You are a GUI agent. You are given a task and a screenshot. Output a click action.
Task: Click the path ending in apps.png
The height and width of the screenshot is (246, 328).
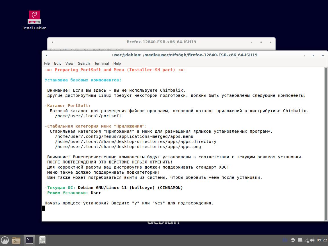[x=128, y=147]
